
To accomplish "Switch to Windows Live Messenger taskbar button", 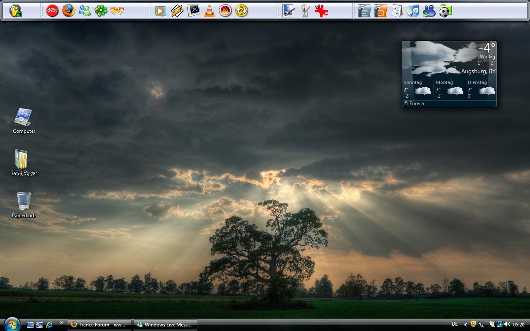I will click(165, 325).
